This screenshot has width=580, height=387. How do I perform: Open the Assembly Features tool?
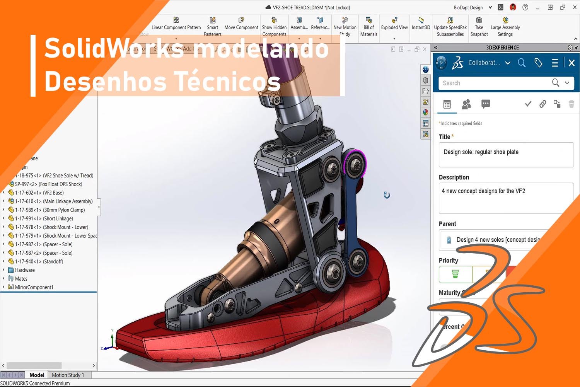pos(299,24)
